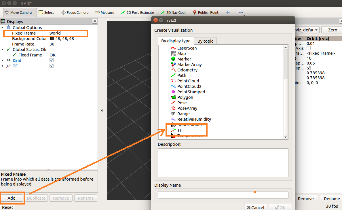Click the Fixed Frame OK status row
342x210 pixels.
[x=49, y=55]
